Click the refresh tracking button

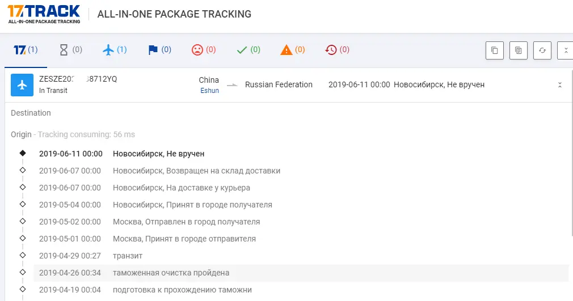[542, 50]
